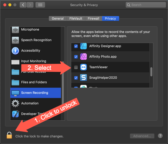Image resolution: width=168 pixels, height=144 pixels.
Task: Select the Accessibility icon
Action: tap(15, 51)
